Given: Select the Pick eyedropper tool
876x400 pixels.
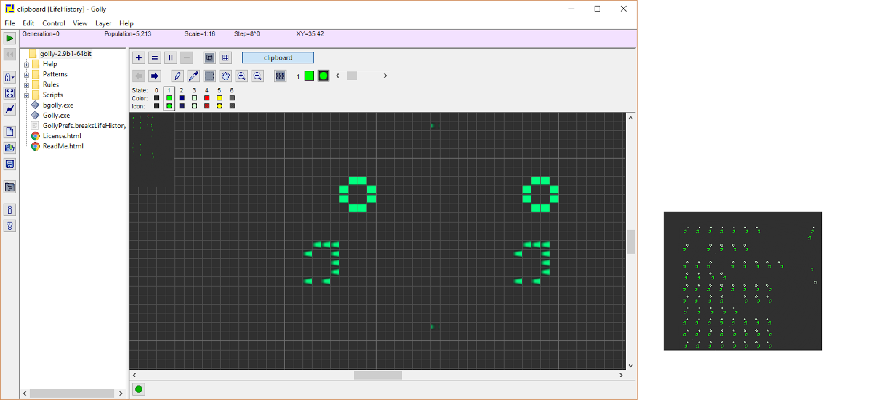Looking at the screenshot, I should pos(193,76).
